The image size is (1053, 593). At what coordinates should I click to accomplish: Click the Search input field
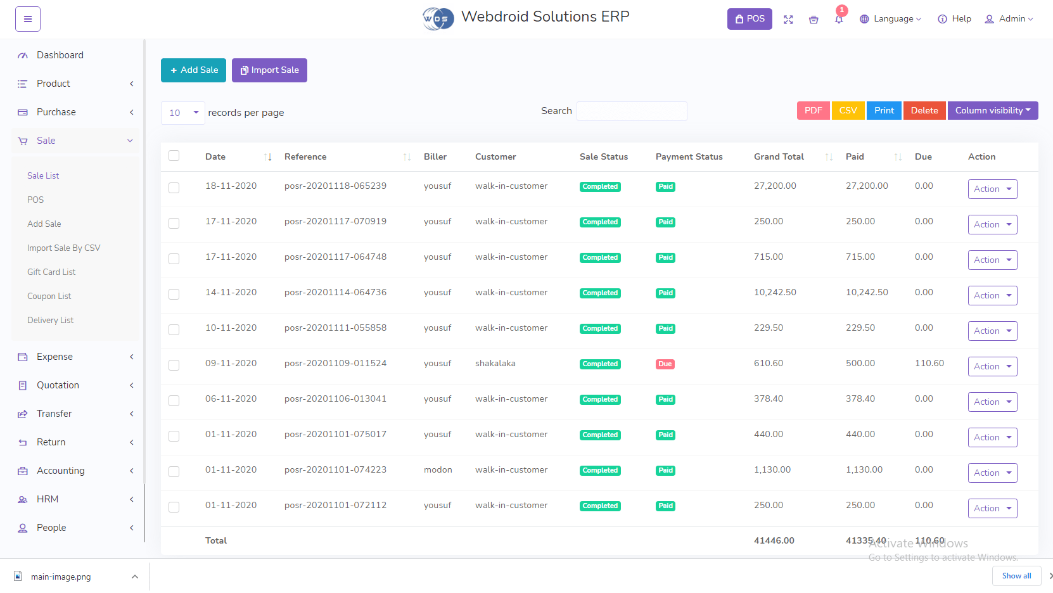click(x=632, y=111)
